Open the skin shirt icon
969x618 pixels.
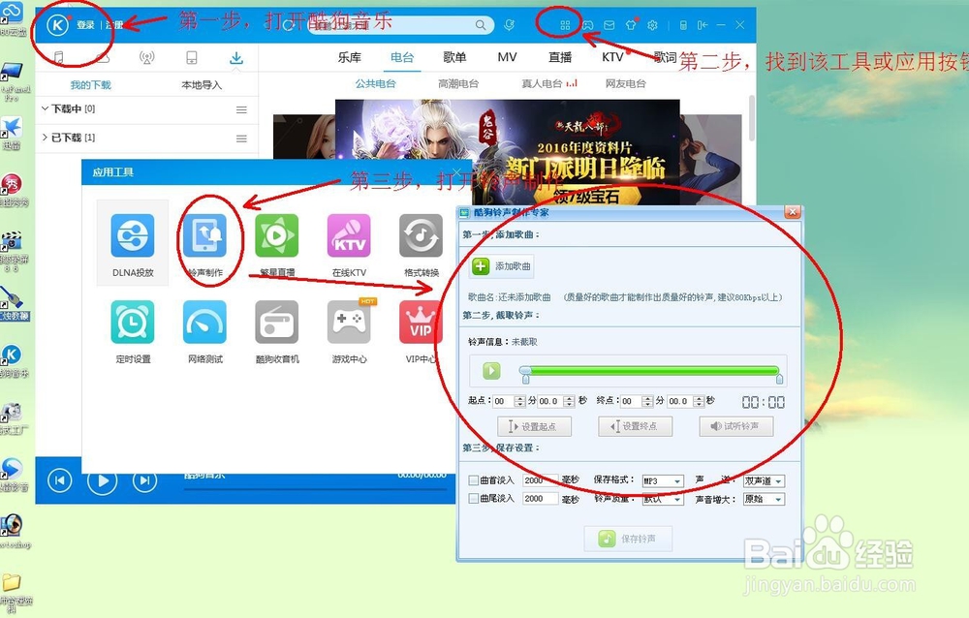coord(631,25)
